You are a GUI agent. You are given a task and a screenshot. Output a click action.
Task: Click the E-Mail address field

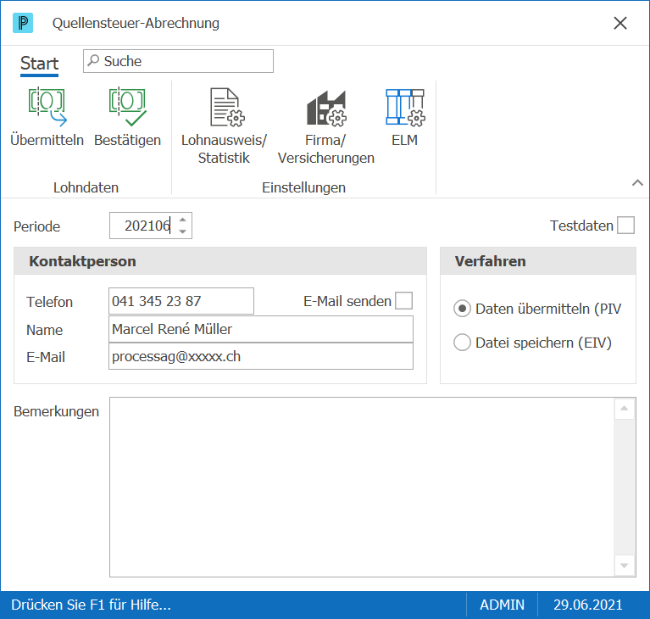tap(261, 356)
